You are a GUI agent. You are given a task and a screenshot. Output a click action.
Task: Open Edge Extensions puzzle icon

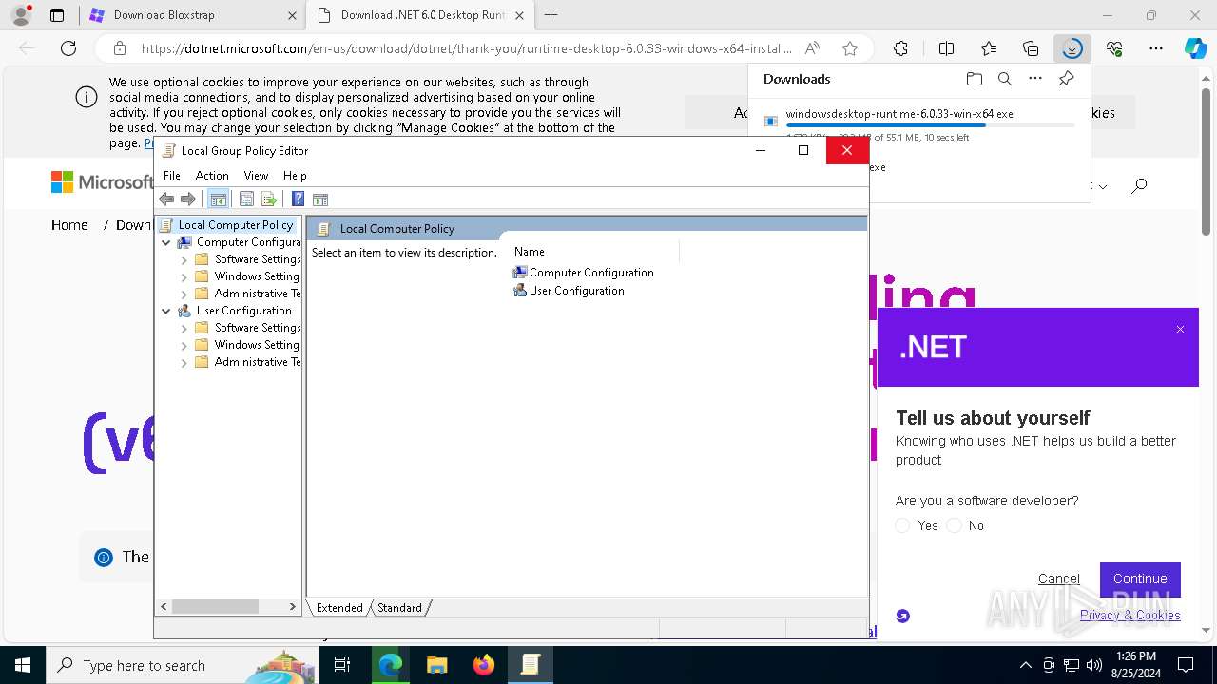point(900,48)
